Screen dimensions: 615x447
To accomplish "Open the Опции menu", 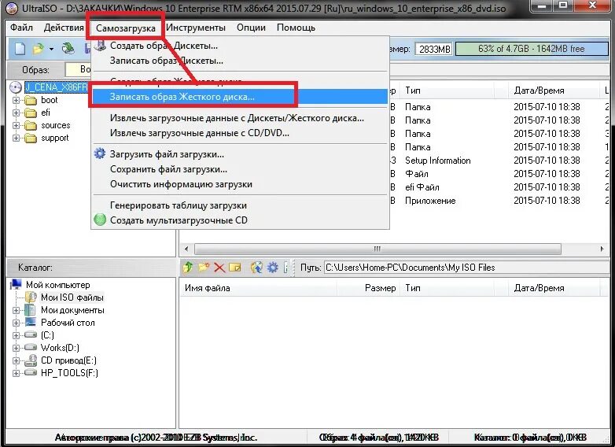I will [x=251, y=28].
